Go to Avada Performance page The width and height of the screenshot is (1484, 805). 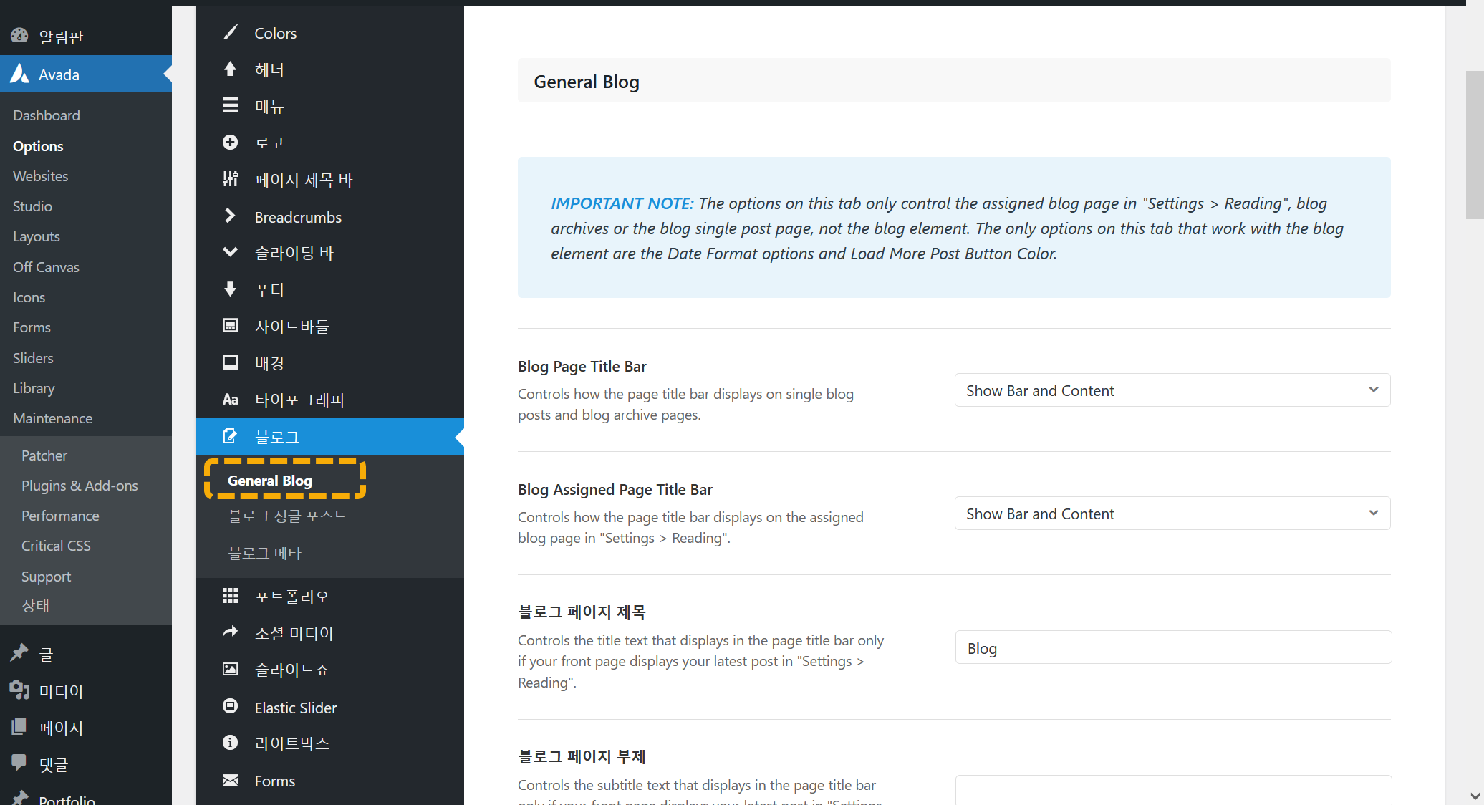[x=60, y=516]
